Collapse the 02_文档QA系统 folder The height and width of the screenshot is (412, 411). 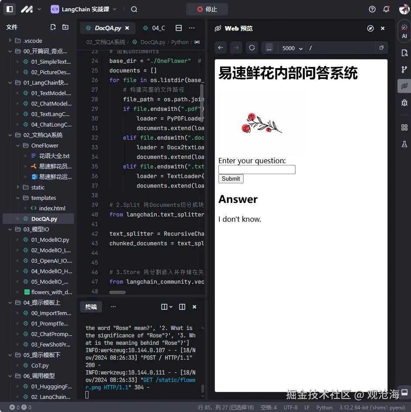pos(10,135)
